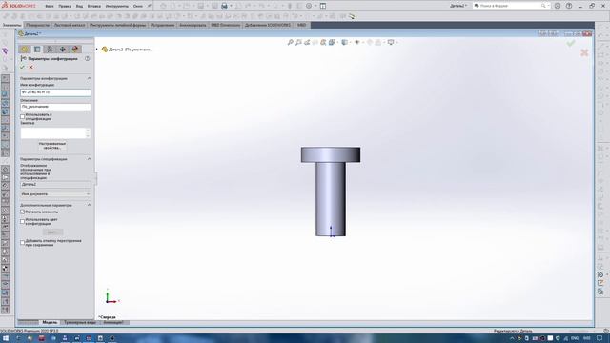Image resolution: width=610 pixels, height=343 pixels.
Task: Select the Модель bottom tab
Action: 50,322
